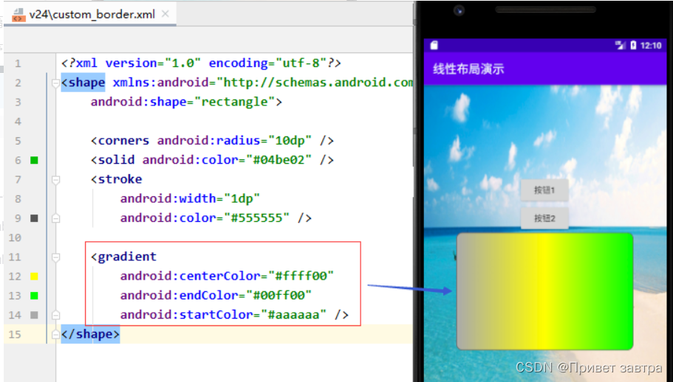Screen dimensions: 673x382
Task: Click the "10dp" radius value
Action: pyautogui.click(x=290, y=140)
